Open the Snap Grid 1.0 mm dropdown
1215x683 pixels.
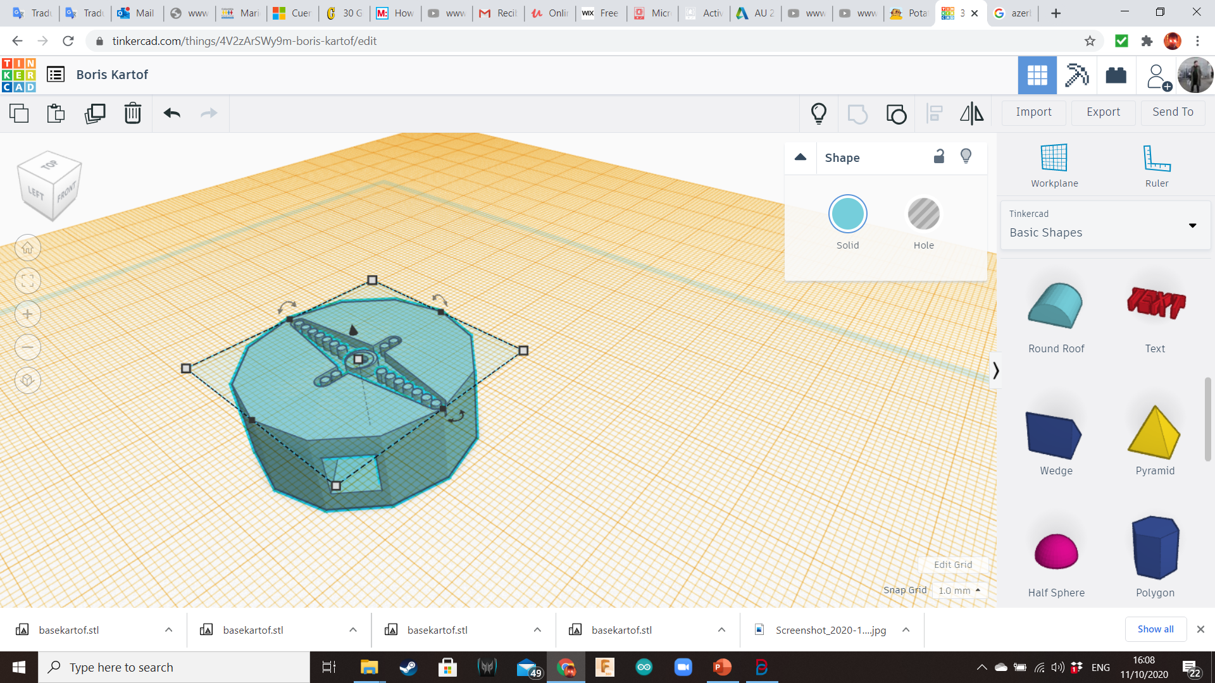pos(959,590)
